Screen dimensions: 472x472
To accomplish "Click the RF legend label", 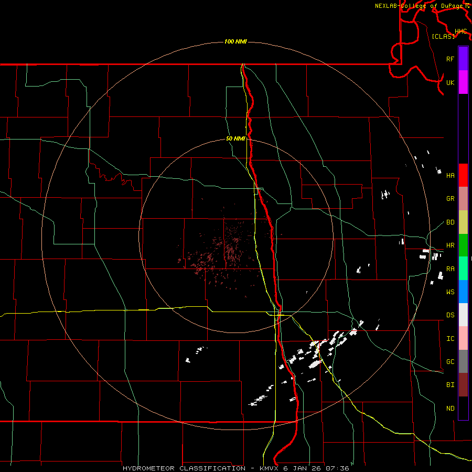I will tap(450, 59).
